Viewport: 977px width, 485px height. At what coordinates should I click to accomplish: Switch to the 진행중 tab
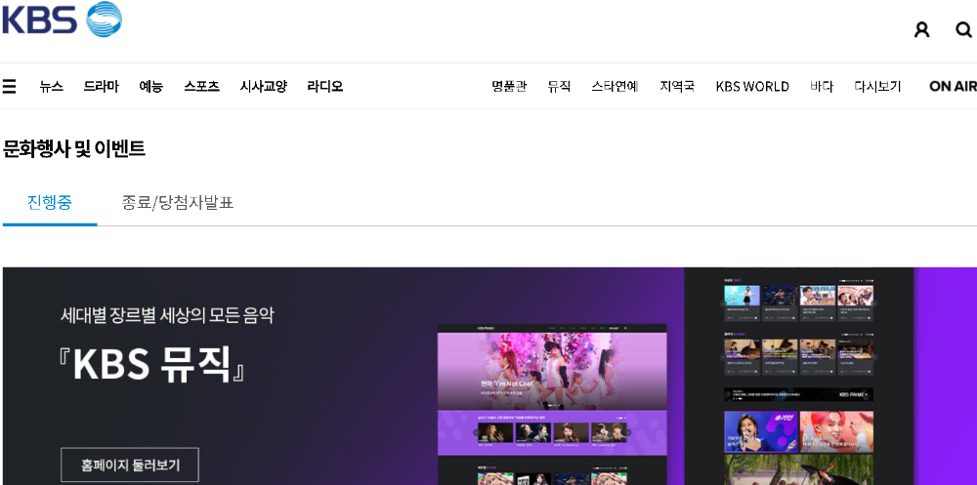point(50,203)
